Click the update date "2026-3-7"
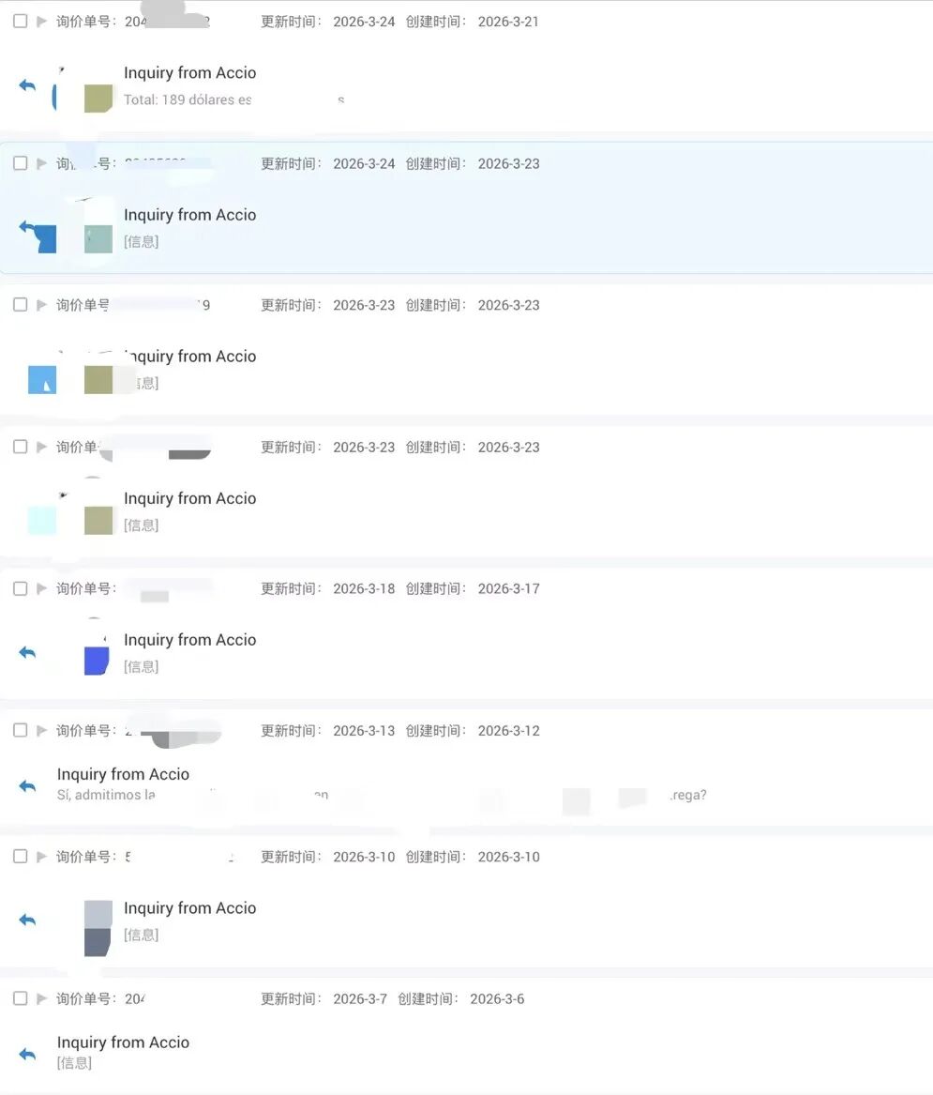 pos(360,998)
